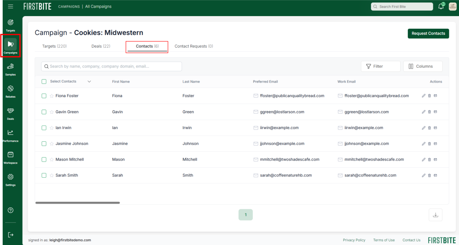The width and height of the screenshot is (459, 245).
Task: Focus the contacts search by name field
Action: click(x=111, y=66)
